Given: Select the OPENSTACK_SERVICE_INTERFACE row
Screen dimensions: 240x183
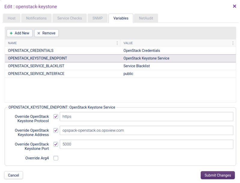Looking at the screenshot, I should click(60, 74).
